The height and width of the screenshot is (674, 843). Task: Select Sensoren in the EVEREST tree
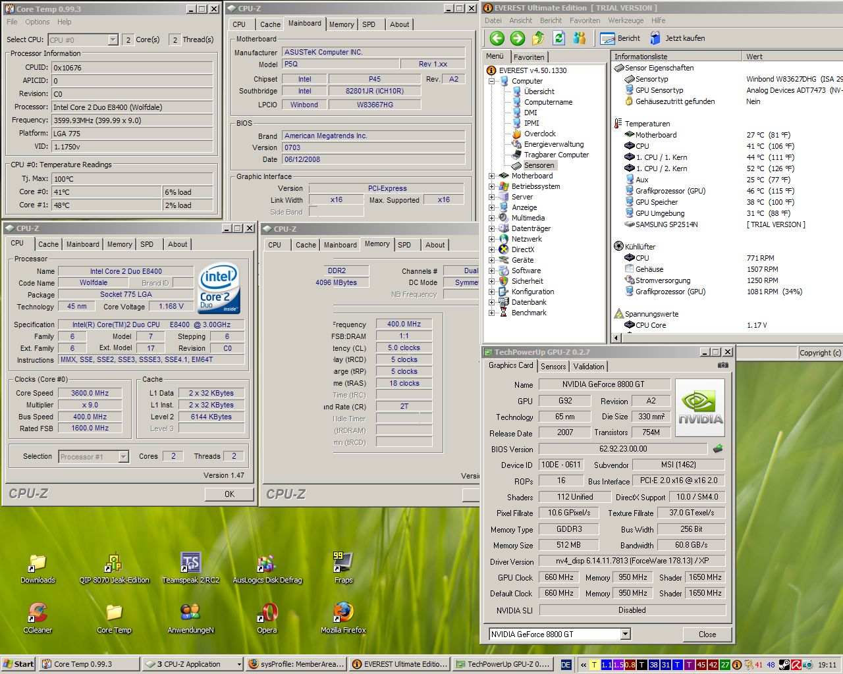[x=539, y=165]
